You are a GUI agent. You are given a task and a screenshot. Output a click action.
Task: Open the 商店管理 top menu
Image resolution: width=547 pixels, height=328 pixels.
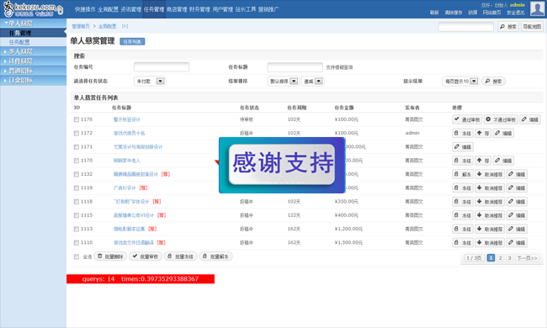pos(177,9)
